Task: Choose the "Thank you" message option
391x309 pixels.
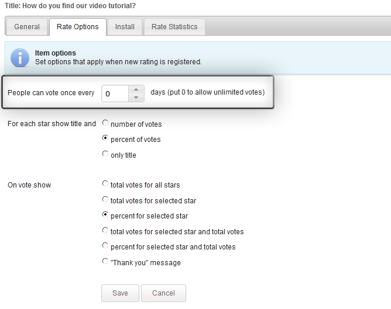Action: [105, 261]
